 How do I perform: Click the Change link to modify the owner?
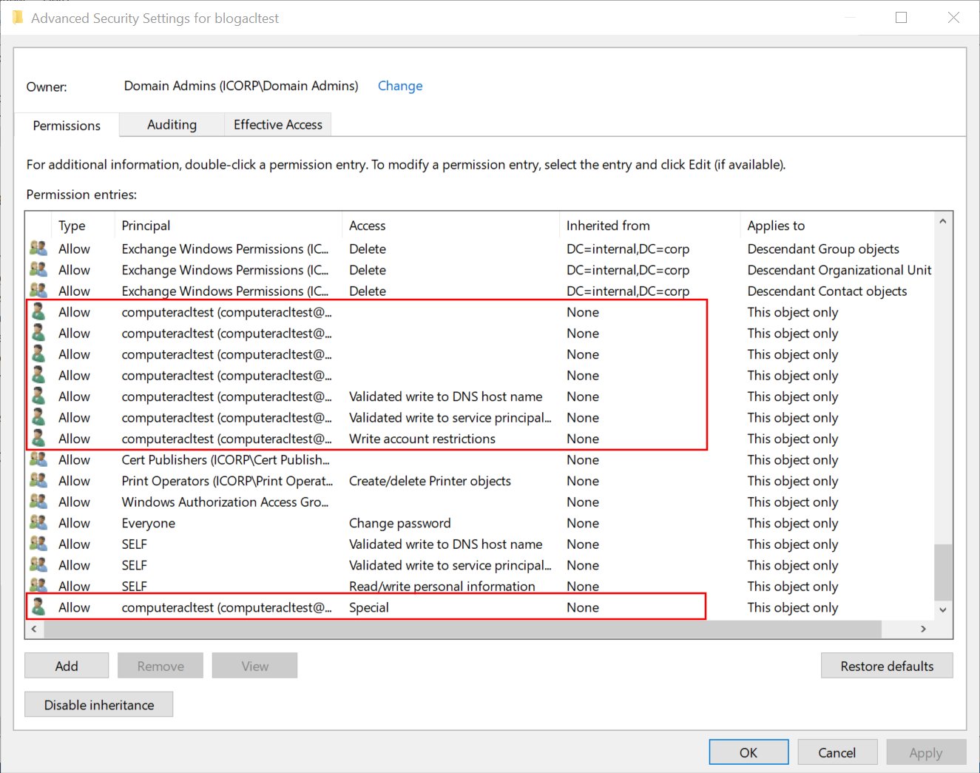399,86
